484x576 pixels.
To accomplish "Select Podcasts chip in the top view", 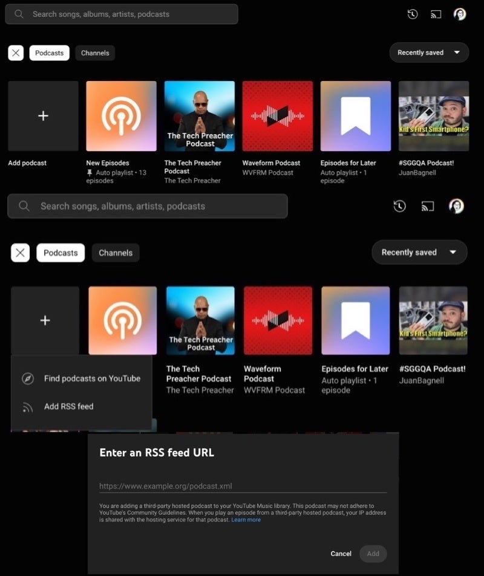I will [49, 53].
